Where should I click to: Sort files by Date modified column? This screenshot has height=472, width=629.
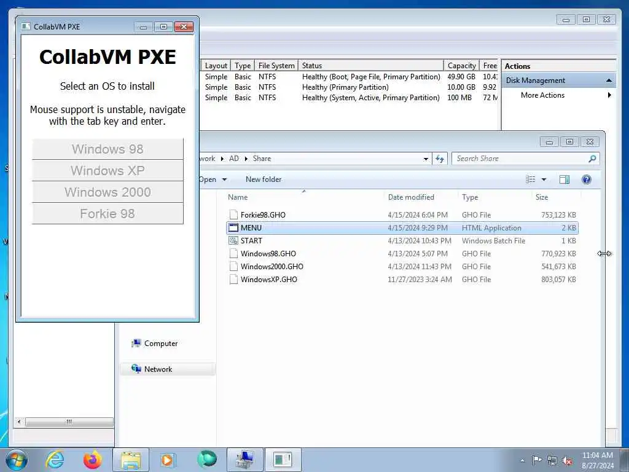[411, 197]
